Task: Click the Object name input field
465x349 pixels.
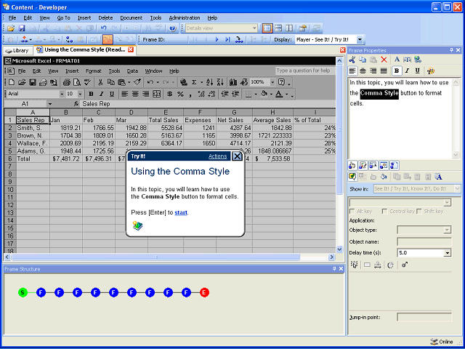Action: coord(424,241)
